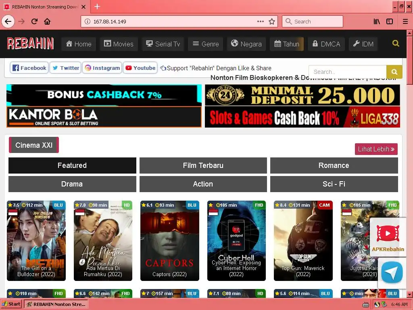Click the page scrollbar down arrow
413x310 pixels.
(x=410, y=294)
